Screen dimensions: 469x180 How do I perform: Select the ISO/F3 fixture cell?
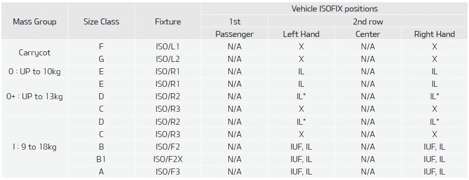pyautogui.click(x=168, y=172)
